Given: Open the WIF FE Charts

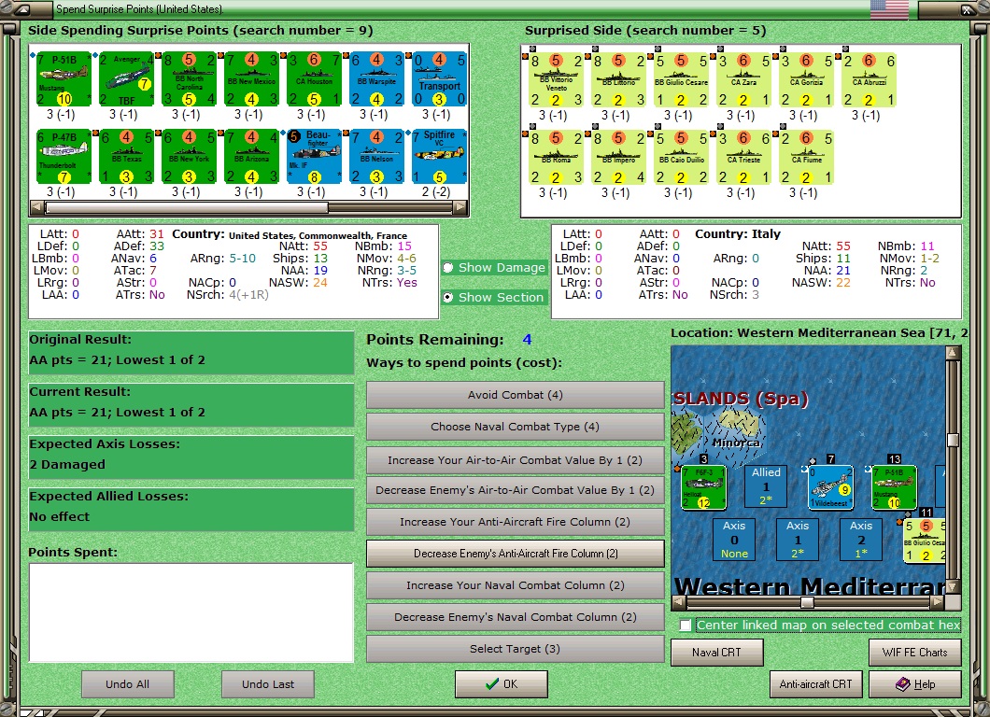Looking at the screenshot, I should (x=915, y=653).
